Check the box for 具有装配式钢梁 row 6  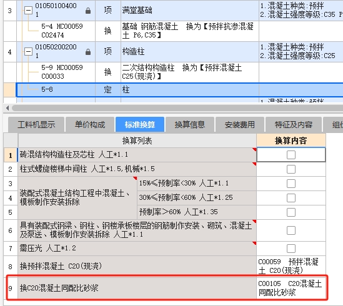click(291, 230)
